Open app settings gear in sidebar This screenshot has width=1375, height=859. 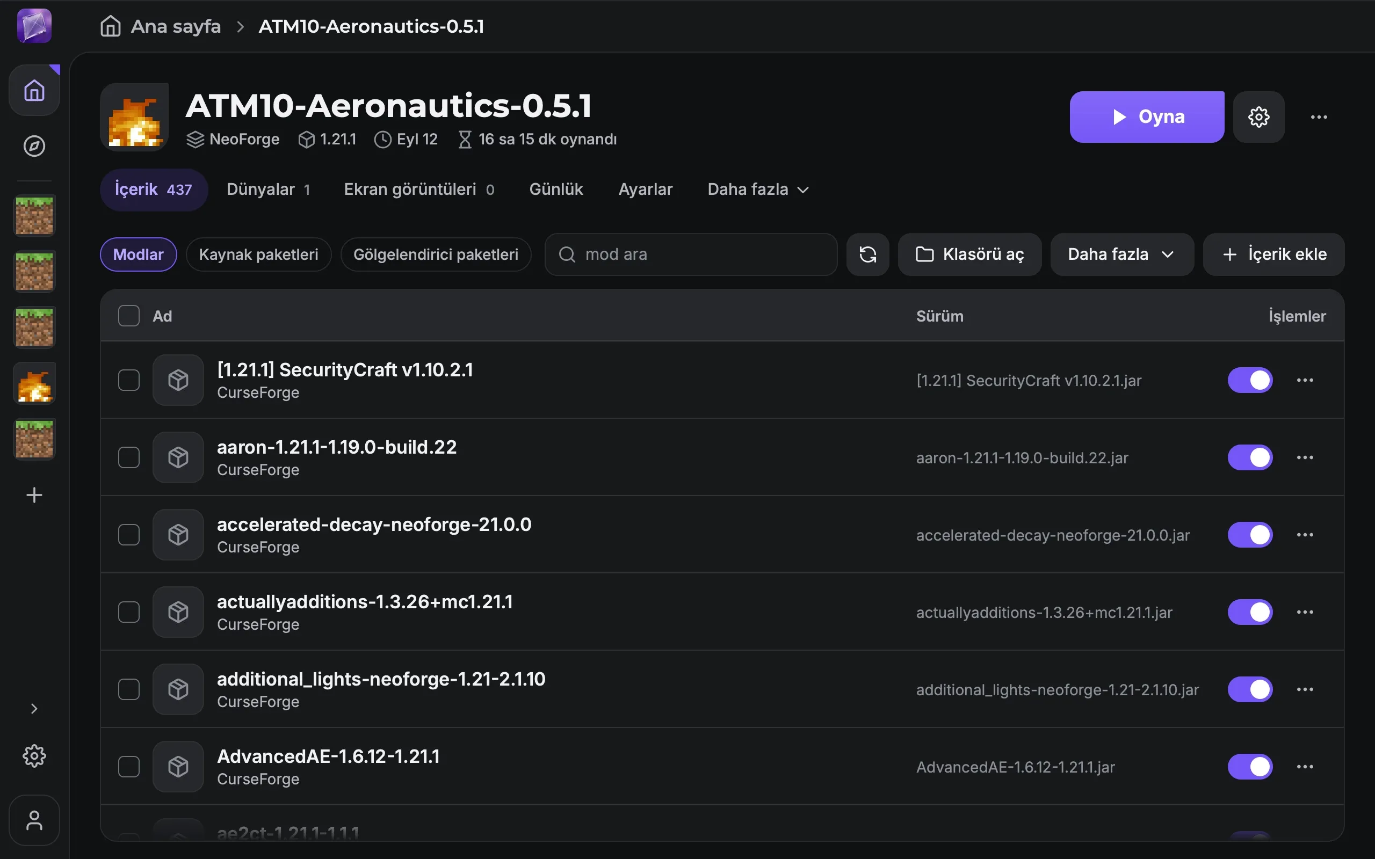34,755
